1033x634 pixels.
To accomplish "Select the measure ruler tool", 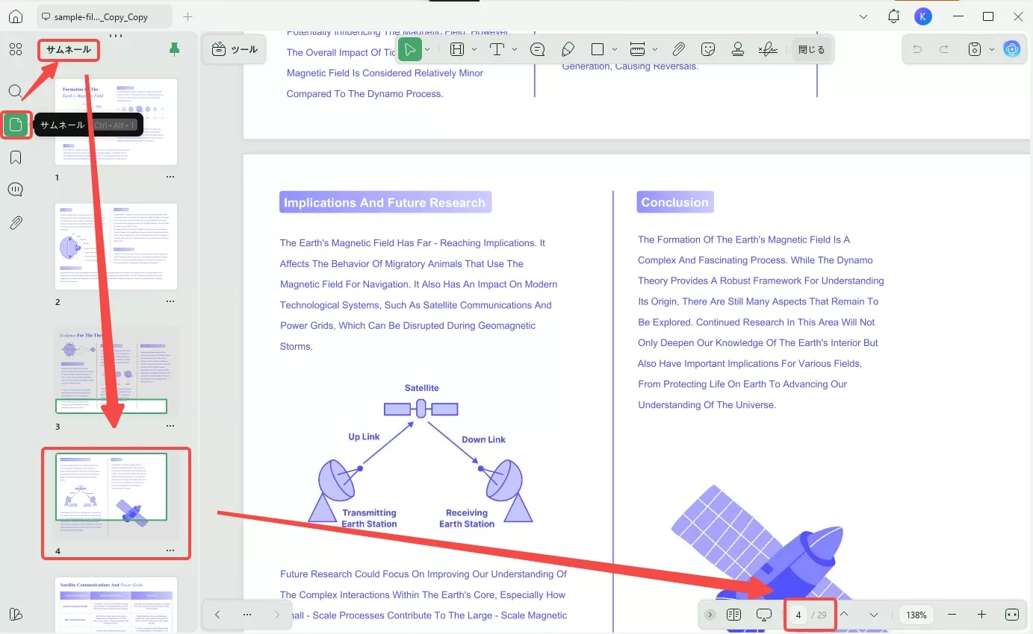I will (x=637, y=49).
